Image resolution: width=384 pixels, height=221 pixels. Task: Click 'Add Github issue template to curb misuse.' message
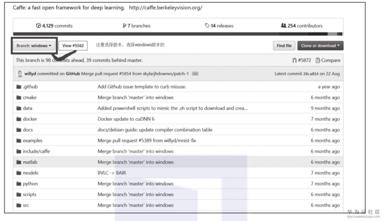click(142, 87)
